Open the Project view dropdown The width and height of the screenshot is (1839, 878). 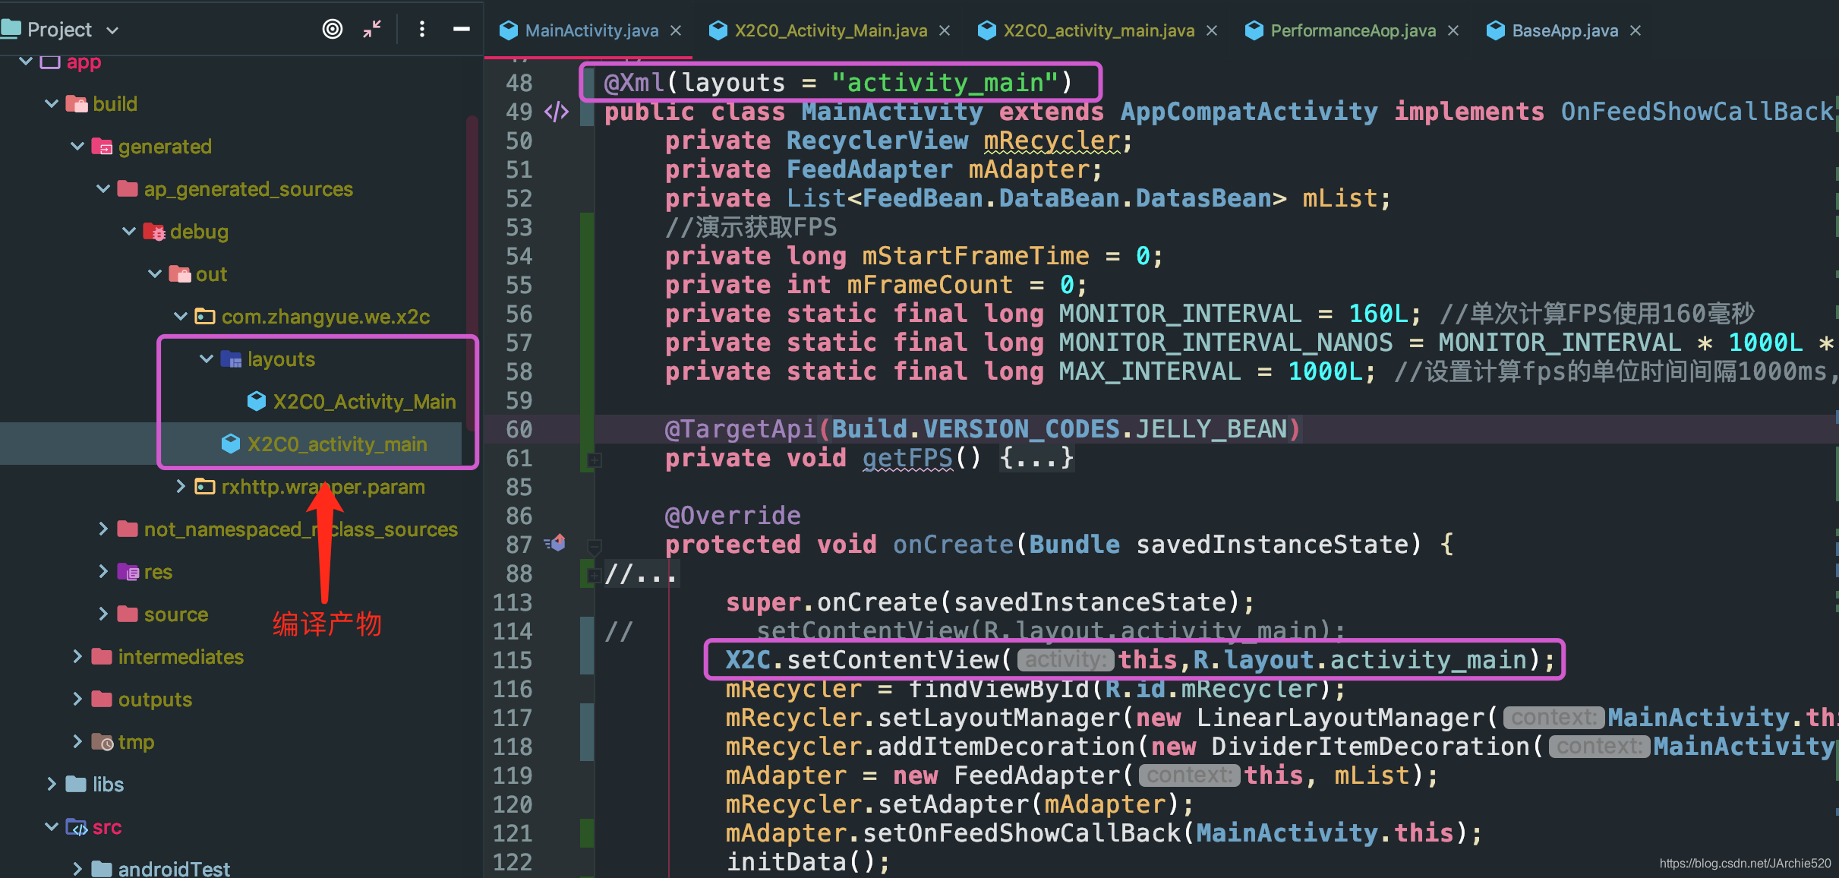point(112,30)
